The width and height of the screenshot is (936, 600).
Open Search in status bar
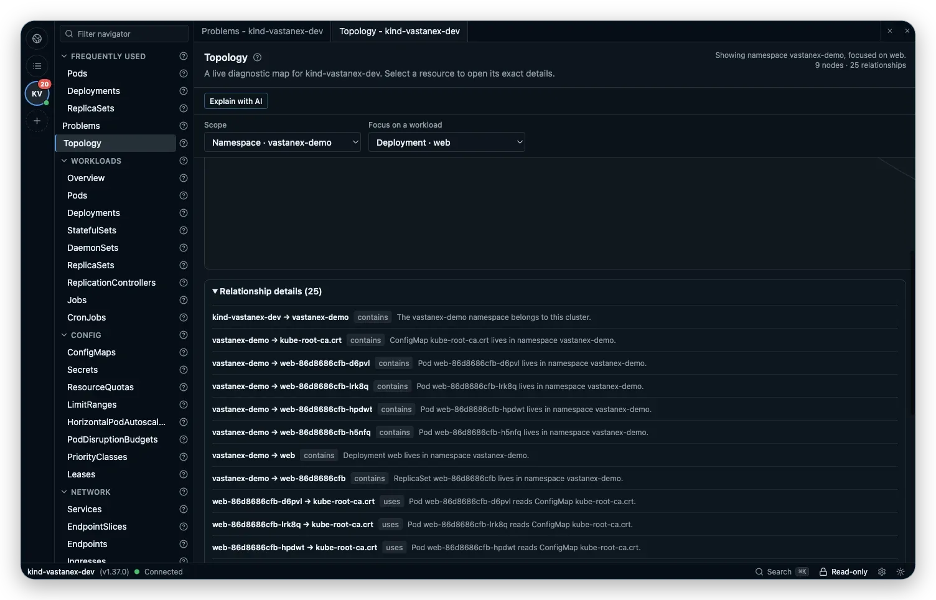[782, 572]
